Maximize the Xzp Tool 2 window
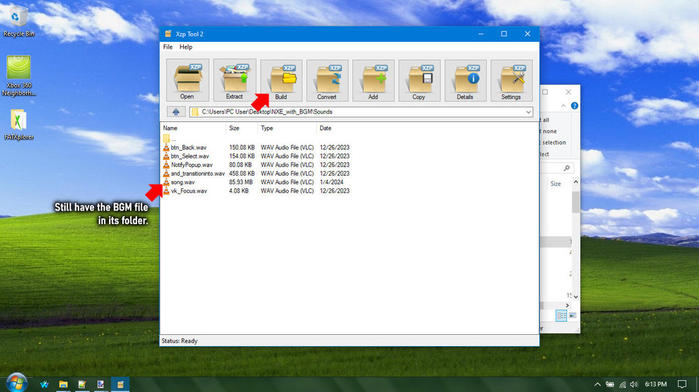 (x=504, y=33)
